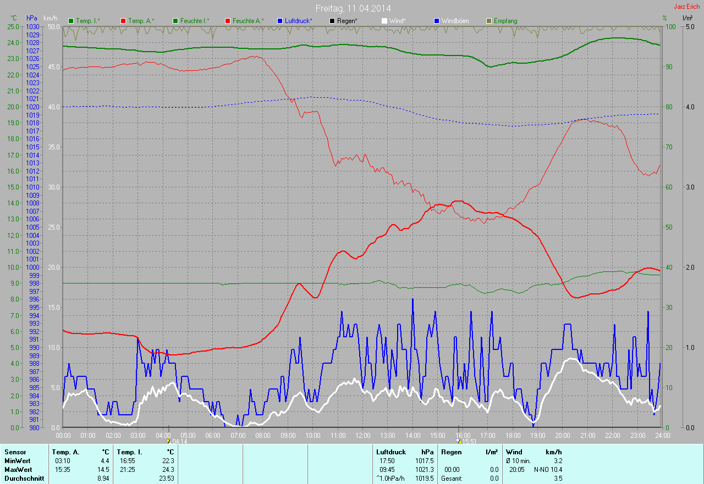This screenshot has height=484, width=704.
Task: Click the 'Durchschnitt' row label
Action: pos(24,479)
